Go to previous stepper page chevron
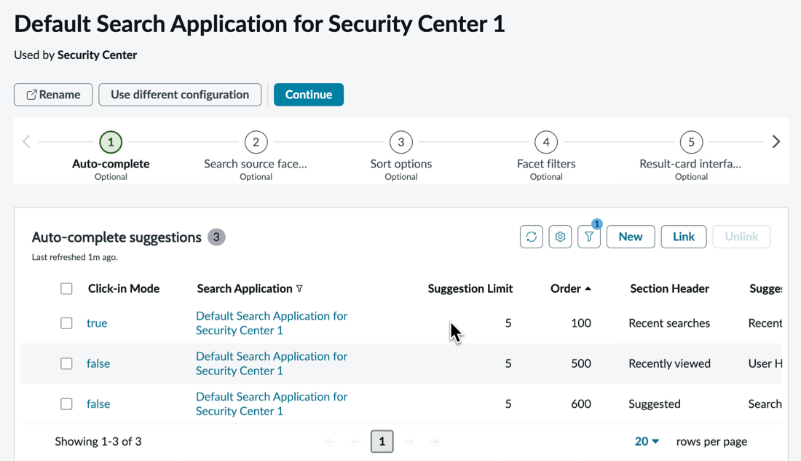 [x=26, y=141]
